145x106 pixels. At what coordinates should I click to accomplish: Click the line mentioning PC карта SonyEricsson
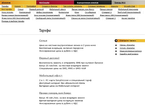[x=65, y=80]
